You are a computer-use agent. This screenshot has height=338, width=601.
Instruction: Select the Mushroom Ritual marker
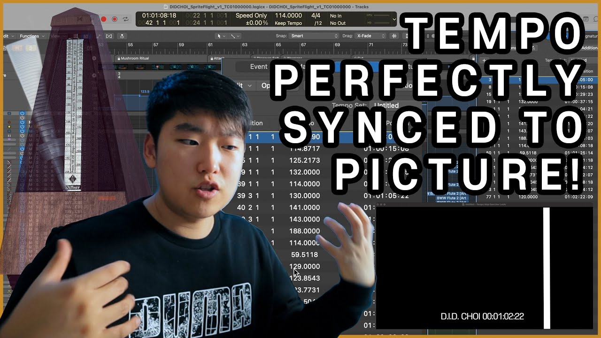tap(132, 58)
